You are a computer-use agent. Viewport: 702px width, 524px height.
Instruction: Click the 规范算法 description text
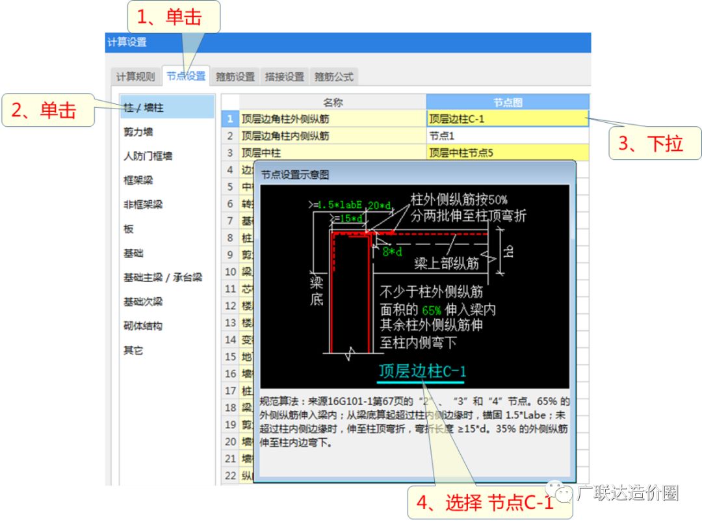click(x=414, y=422)
